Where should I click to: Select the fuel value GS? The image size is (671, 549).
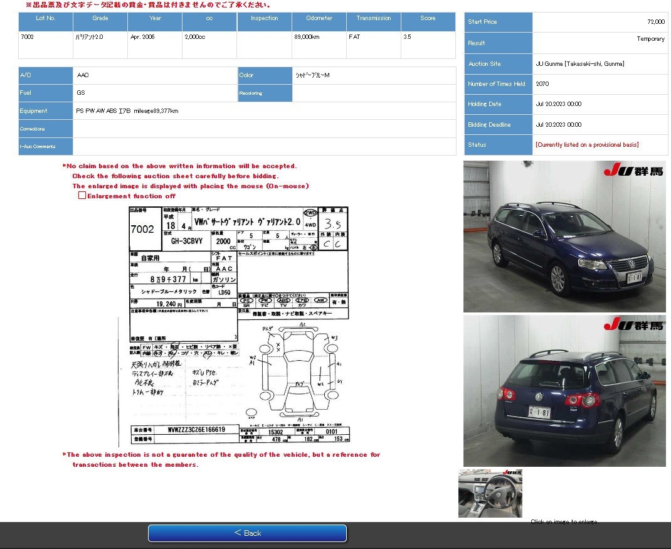click(81, 92)
